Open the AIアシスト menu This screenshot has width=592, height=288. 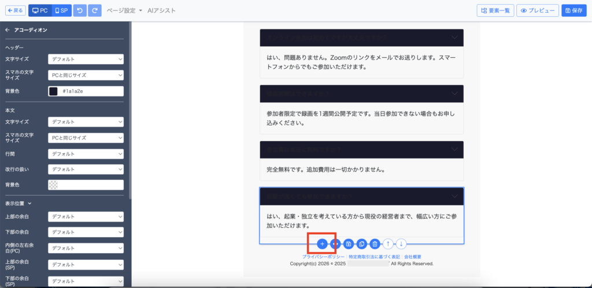(x=162, y=10)
